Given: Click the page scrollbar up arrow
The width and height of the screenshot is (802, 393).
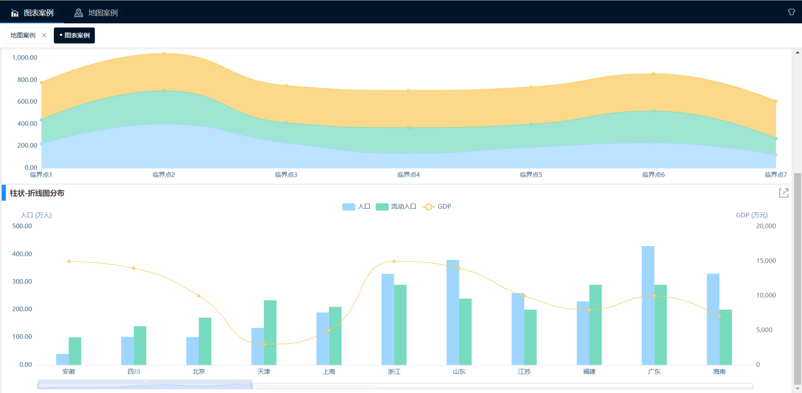Looking at the screenshot, I should (x=797, y=53).
